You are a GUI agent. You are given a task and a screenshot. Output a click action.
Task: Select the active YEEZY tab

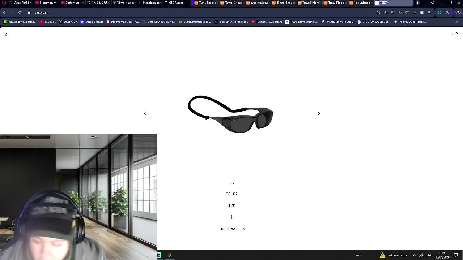394,3
